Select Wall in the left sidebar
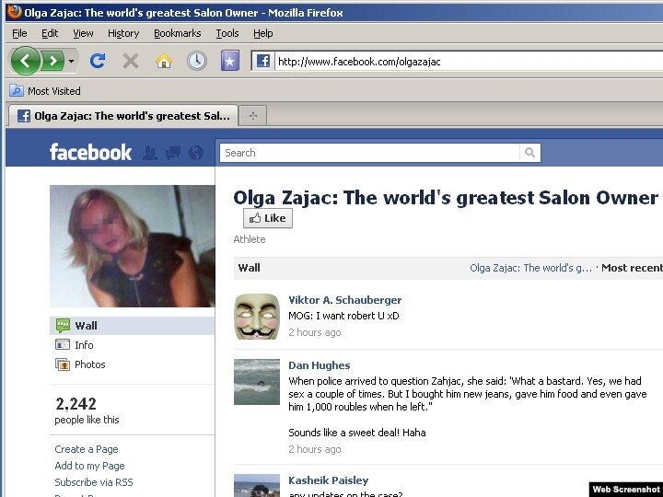The height and width of the screenshot is (497, 663). (x=133, y=326)
